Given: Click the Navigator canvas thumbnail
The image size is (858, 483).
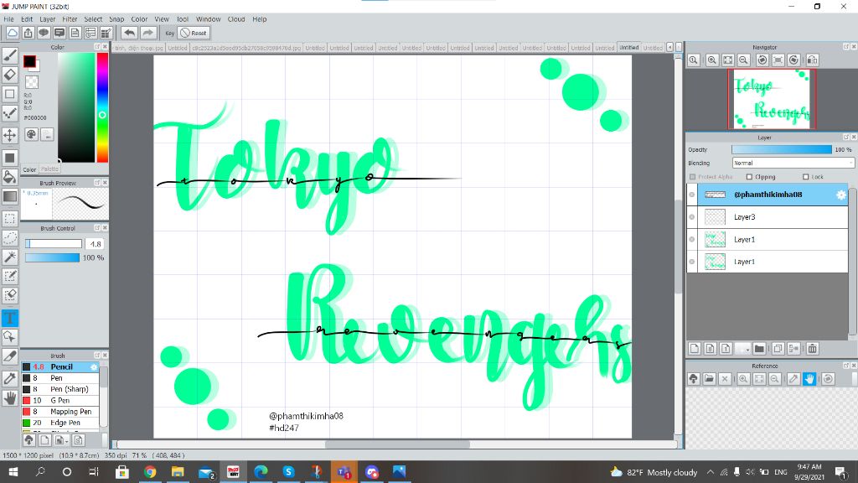Looking at the screenshot, I should click(x=772, y=99).
